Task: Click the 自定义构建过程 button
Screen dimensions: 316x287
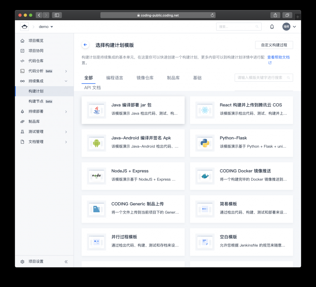Action: coord(274,45)
